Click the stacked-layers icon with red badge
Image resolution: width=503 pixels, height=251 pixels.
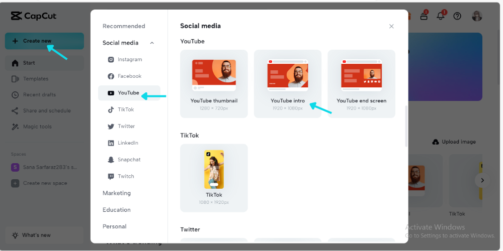(424, 16)
